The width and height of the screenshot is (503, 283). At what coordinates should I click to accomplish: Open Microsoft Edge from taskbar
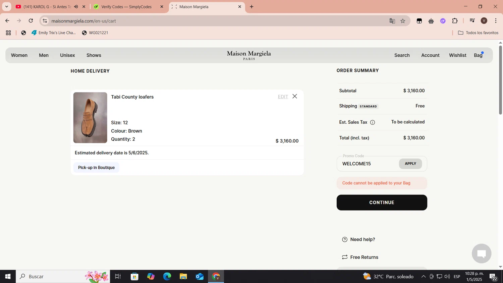167,277
